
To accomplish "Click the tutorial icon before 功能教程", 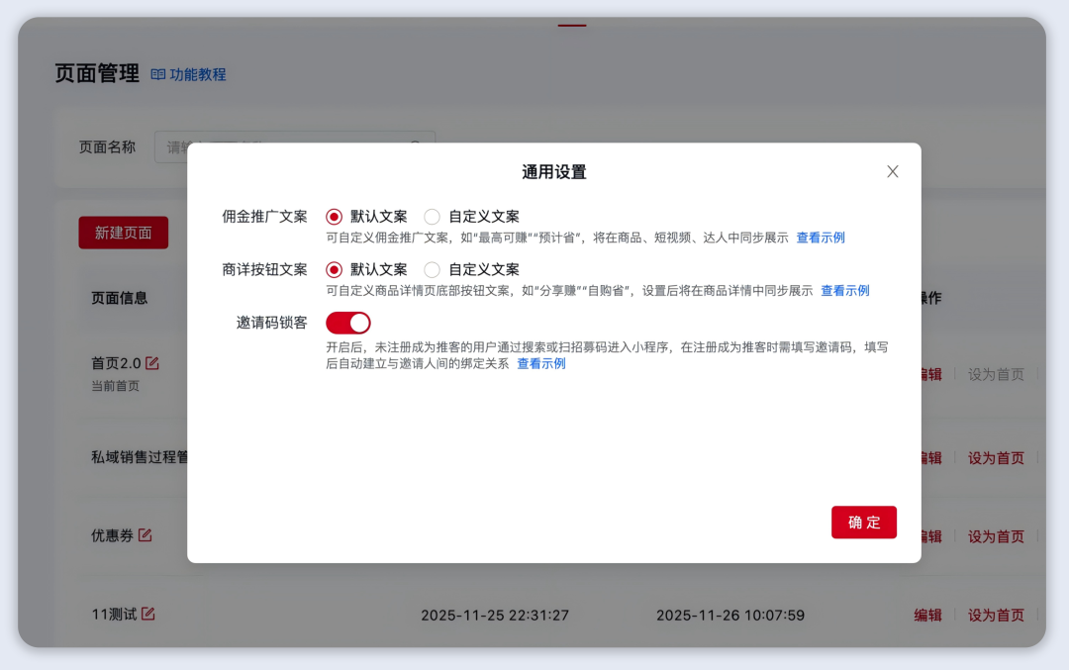I will coord(156,74).
